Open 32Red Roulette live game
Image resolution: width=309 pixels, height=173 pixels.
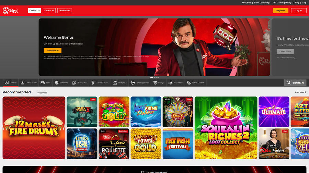(274, 144)
